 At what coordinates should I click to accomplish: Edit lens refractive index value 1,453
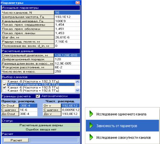pos(67,33)
